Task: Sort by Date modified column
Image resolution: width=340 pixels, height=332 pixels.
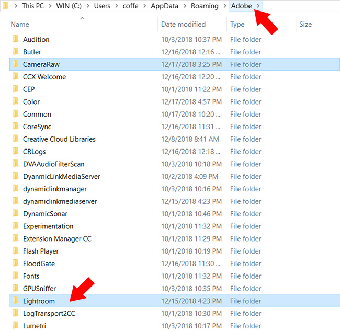Action: click(x=183, y=25)
